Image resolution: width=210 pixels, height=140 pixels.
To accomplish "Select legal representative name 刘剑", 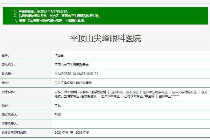I will pyautogui.click(x=58, y=114).
